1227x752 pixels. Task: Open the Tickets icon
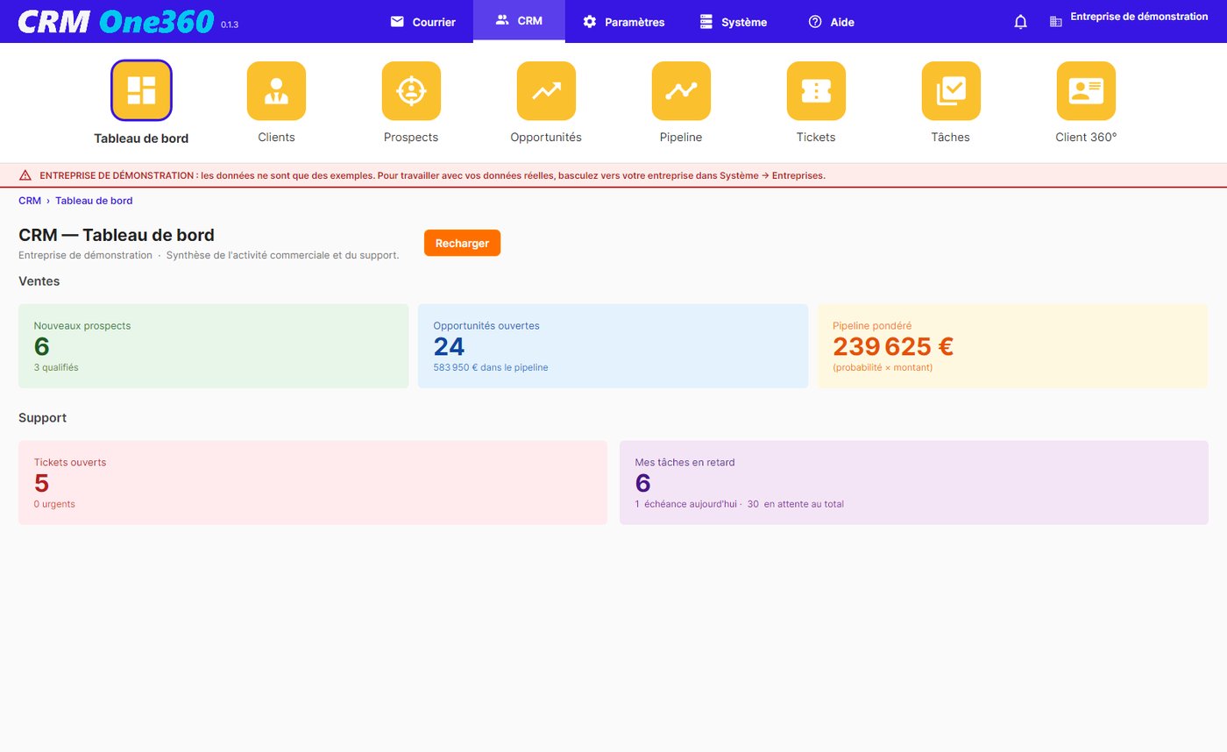pos(816,90)
